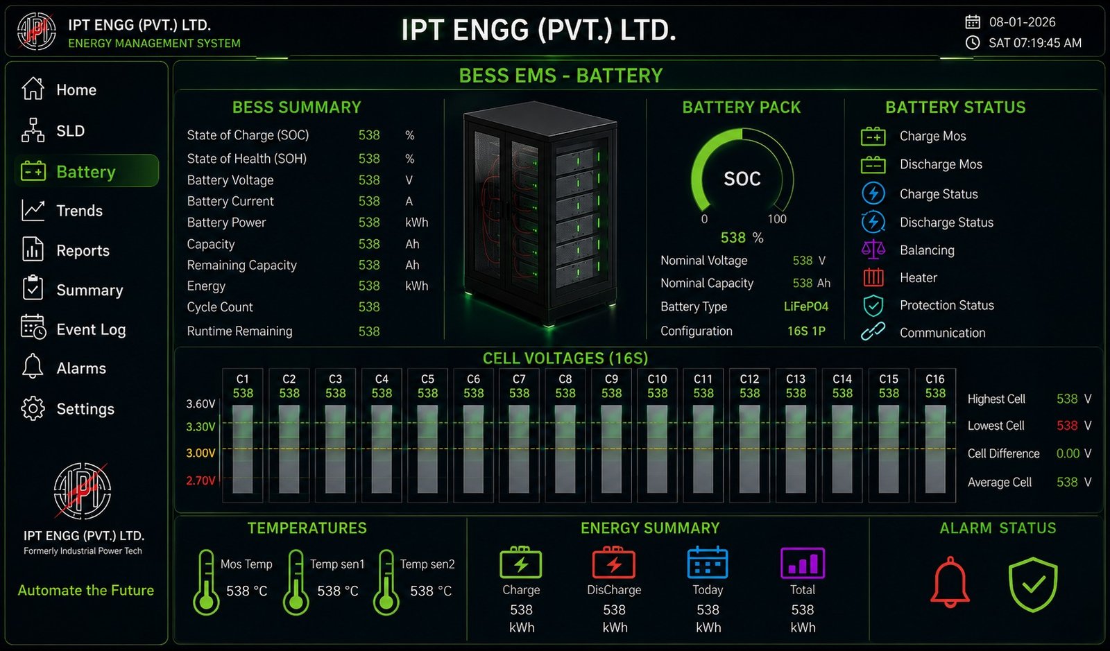
Task: Open the Summary page
Action: [87, 290]
